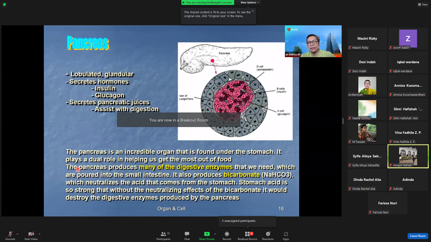431x242 pixels.
Task: Click the muted mic icon on Farissa Nuri
Action: point(370,212)
